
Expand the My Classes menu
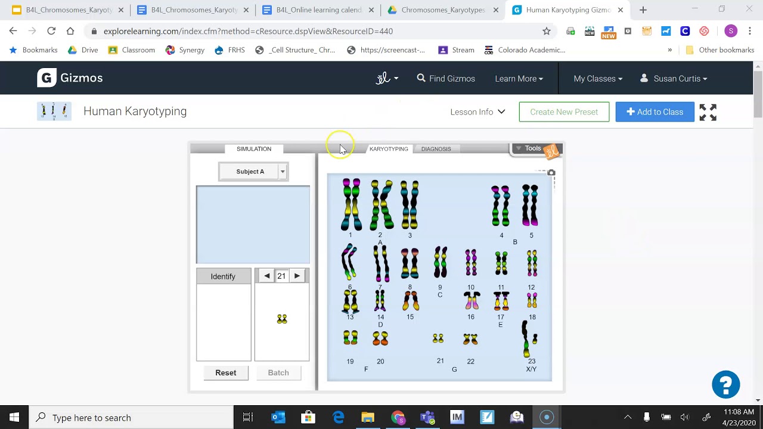pos(598,79)
